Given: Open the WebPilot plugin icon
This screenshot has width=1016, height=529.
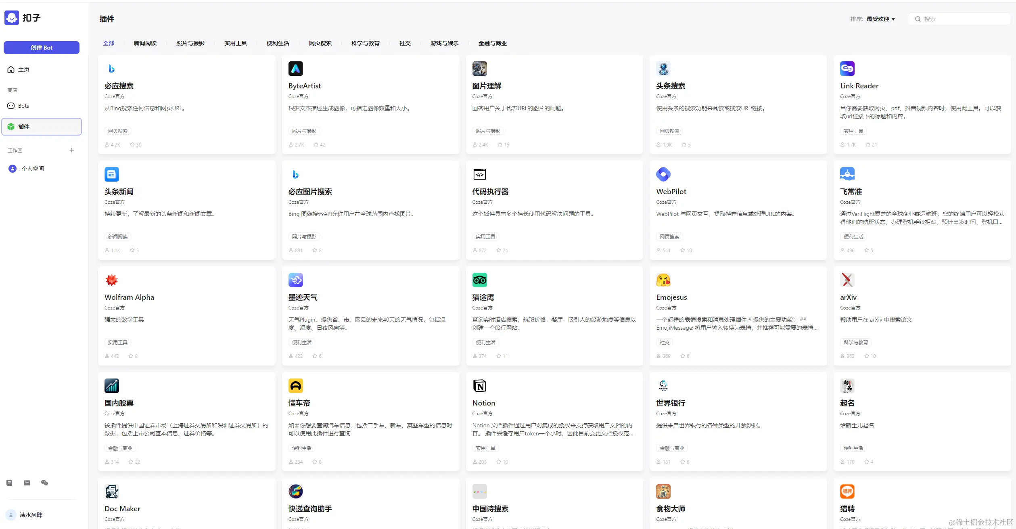Looking at the screenshot, I should (x=663, y=174).
